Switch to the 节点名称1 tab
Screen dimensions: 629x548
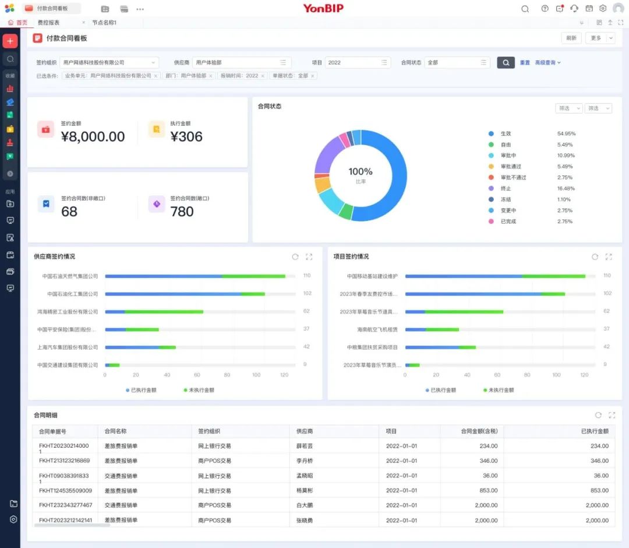coord(104,23)
